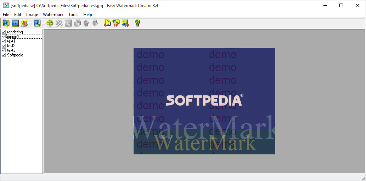
Task: Click the application icon in title bar
Action: (x=6, y=6)
